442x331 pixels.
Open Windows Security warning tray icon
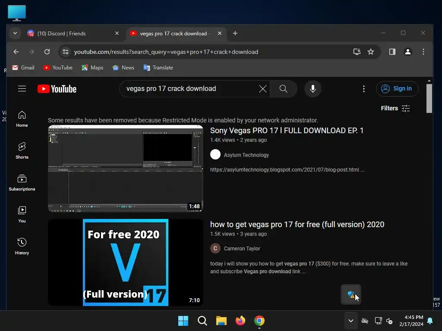(x=351, y=295)
